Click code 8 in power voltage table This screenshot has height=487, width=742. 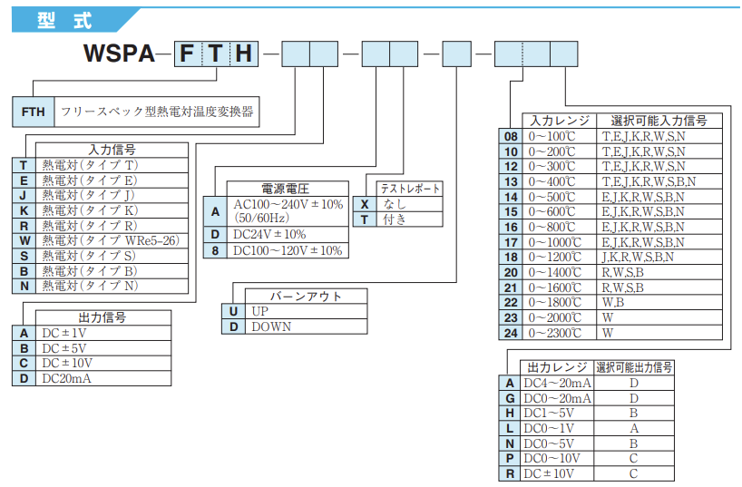[x=215, y=250]
